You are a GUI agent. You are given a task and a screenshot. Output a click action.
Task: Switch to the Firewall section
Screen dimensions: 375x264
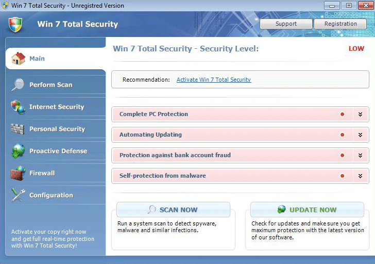(42, 173)
